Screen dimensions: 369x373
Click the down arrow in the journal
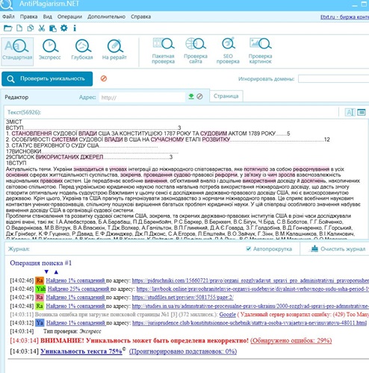point(46,272)
